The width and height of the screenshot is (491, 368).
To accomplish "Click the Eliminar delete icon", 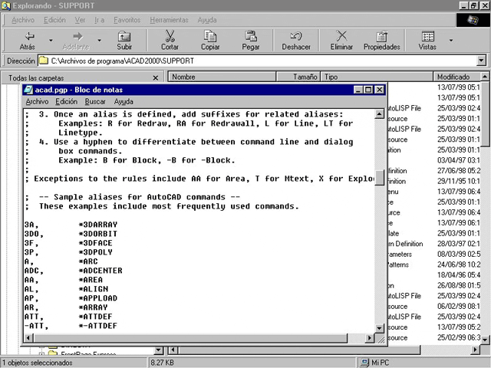I will [341, 36].
